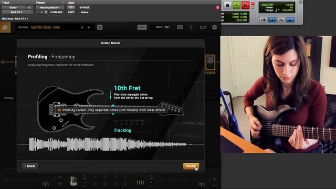Open the display view icon beside TAP
The height and width of the screenshot is (189, 336).
point(180,27)
